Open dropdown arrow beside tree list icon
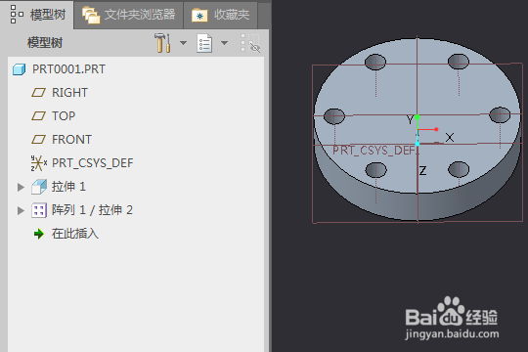Viewport: 528px width, 352px height. (224, 43)
